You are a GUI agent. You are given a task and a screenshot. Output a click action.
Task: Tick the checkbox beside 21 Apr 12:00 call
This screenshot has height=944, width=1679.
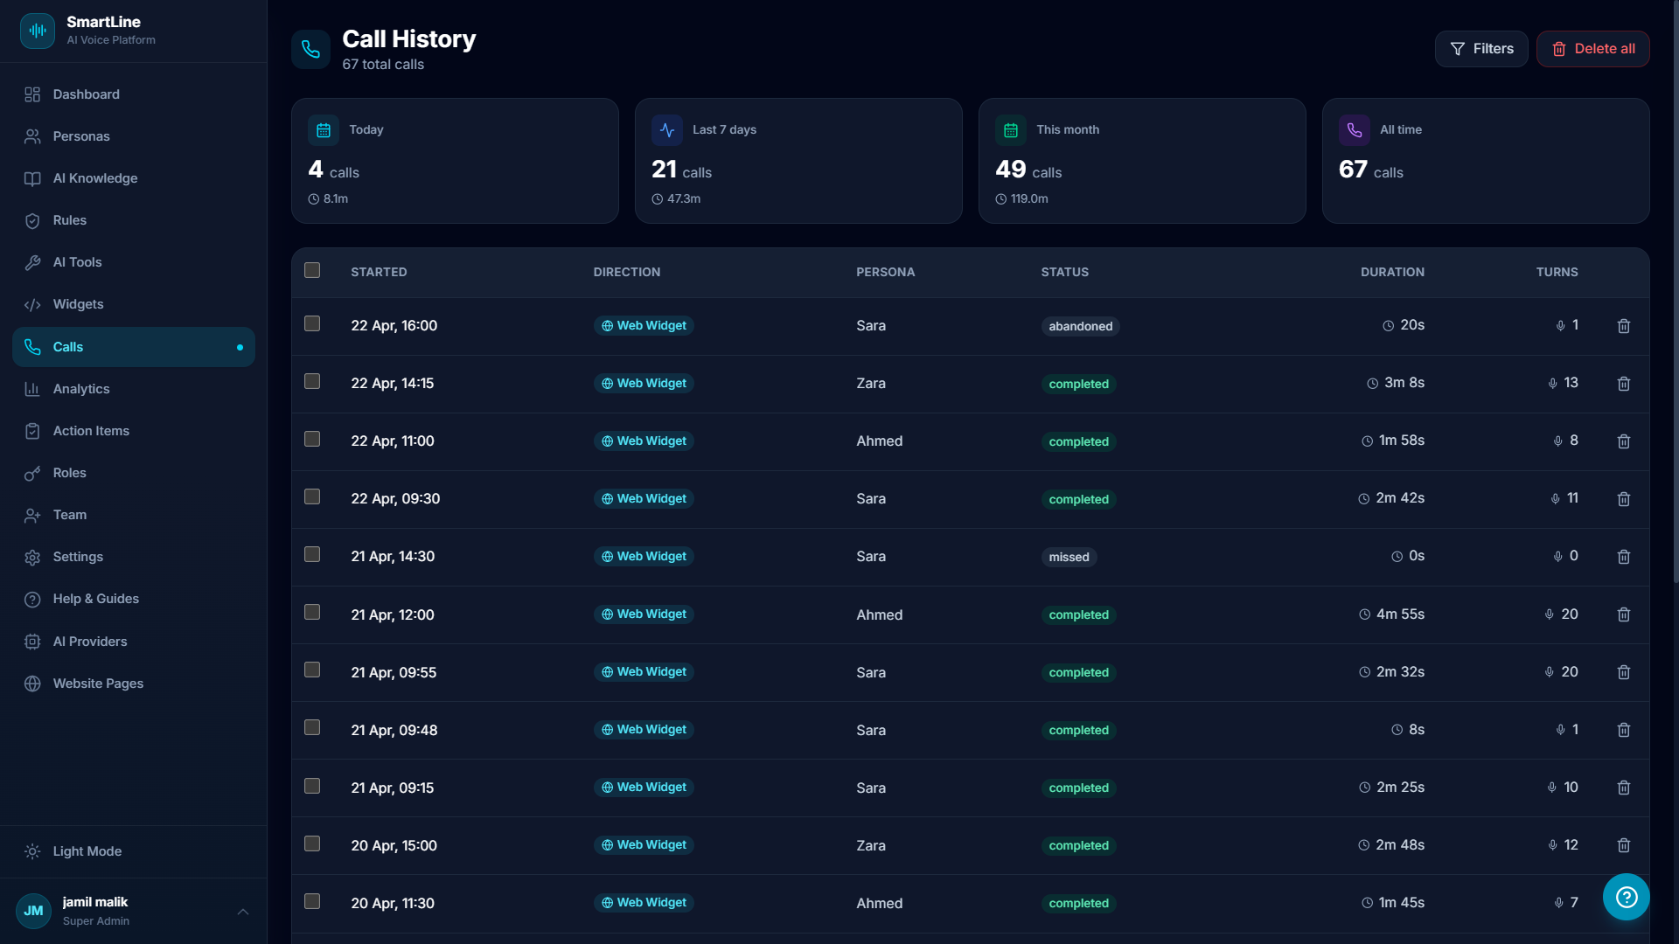312,612
